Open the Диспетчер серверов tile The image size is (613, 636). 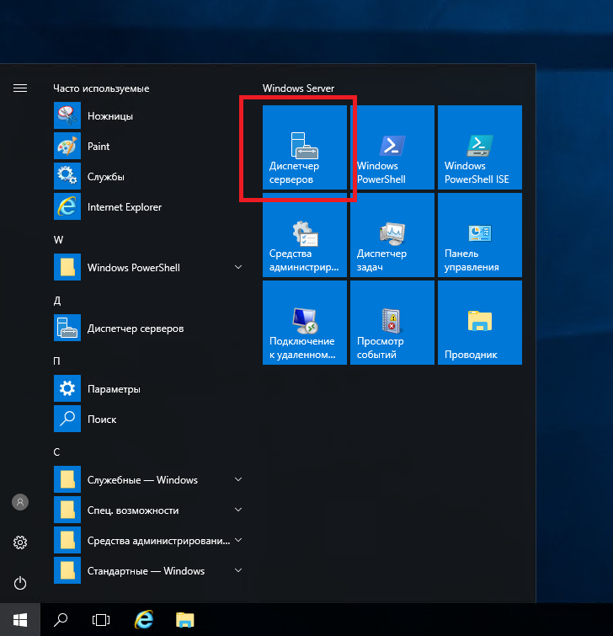tap(304, 147)
